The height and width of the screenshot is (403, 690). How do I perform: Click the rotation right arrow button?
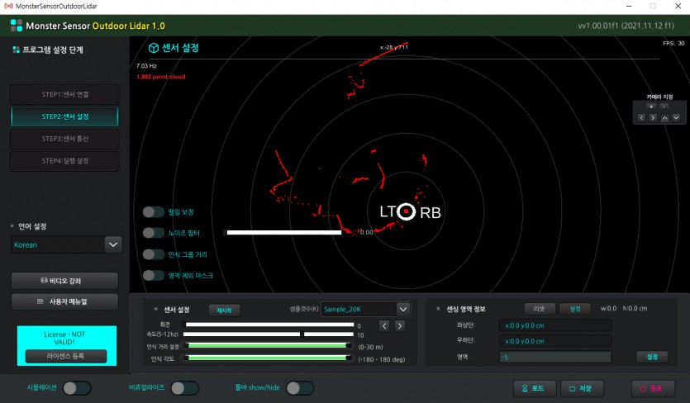[x=400, y=326]
